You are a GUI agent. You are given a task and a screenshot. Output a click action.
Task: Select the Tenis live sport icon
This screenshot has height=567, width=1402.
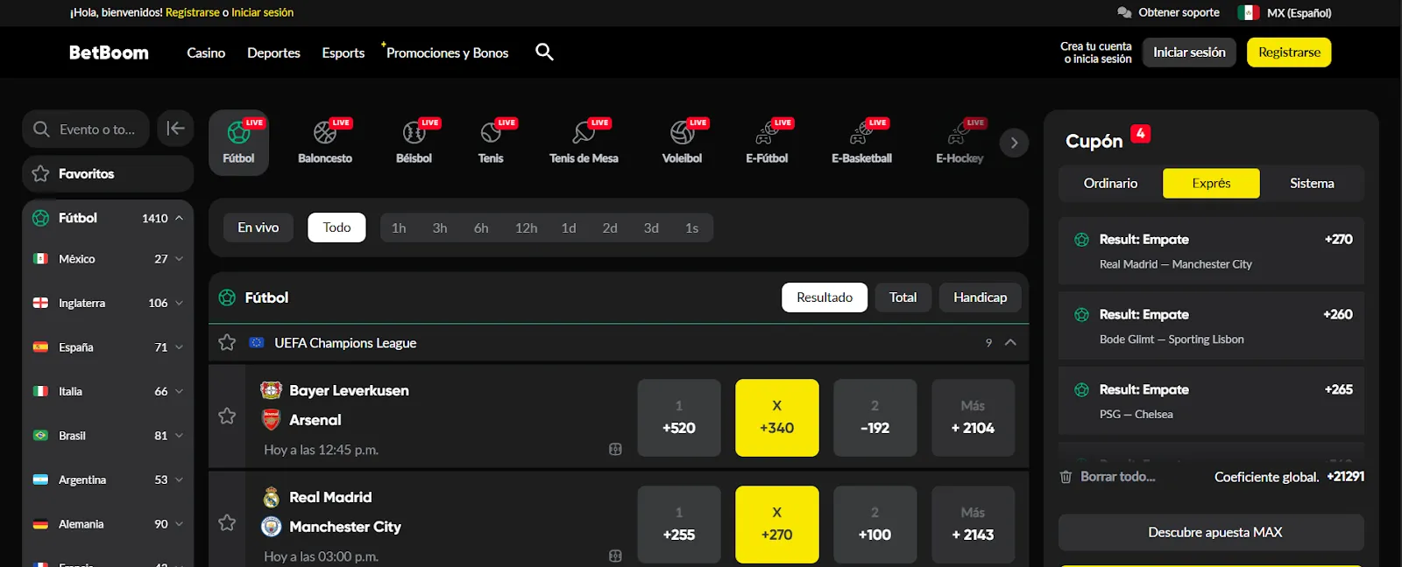(491, 142)
